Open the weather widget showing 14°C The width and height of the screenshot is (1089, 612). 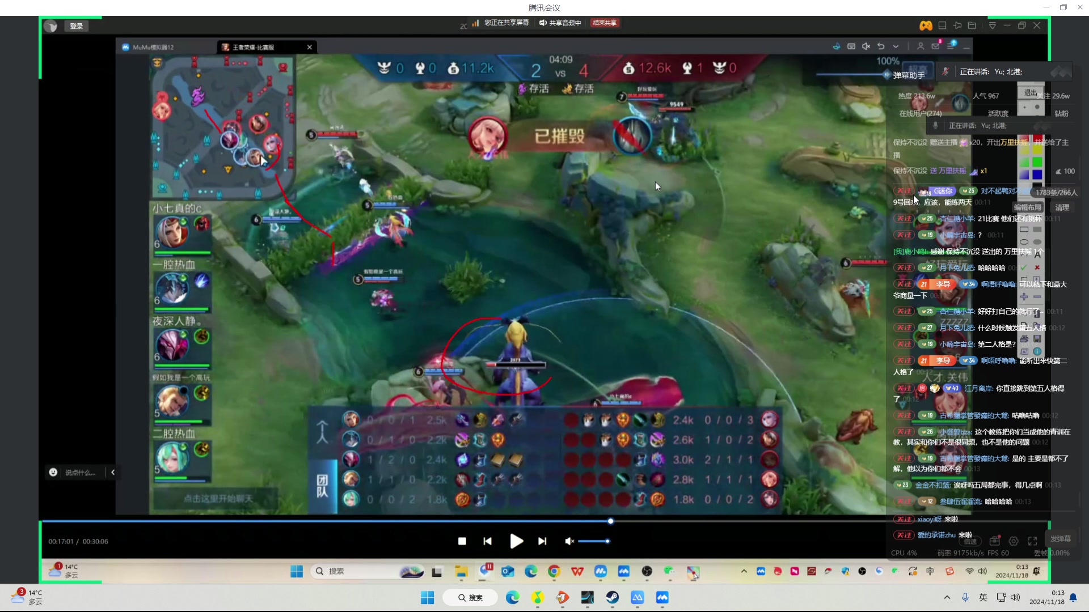pyautogui.click(x=26, y=597)
